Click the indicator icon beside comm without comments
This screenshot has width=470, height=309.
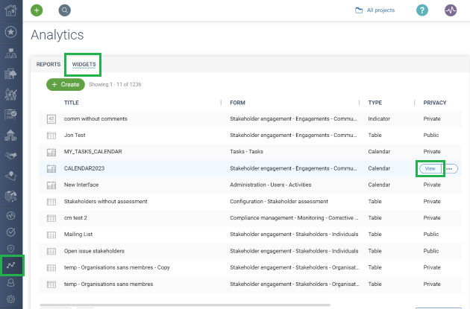point(51,119)
